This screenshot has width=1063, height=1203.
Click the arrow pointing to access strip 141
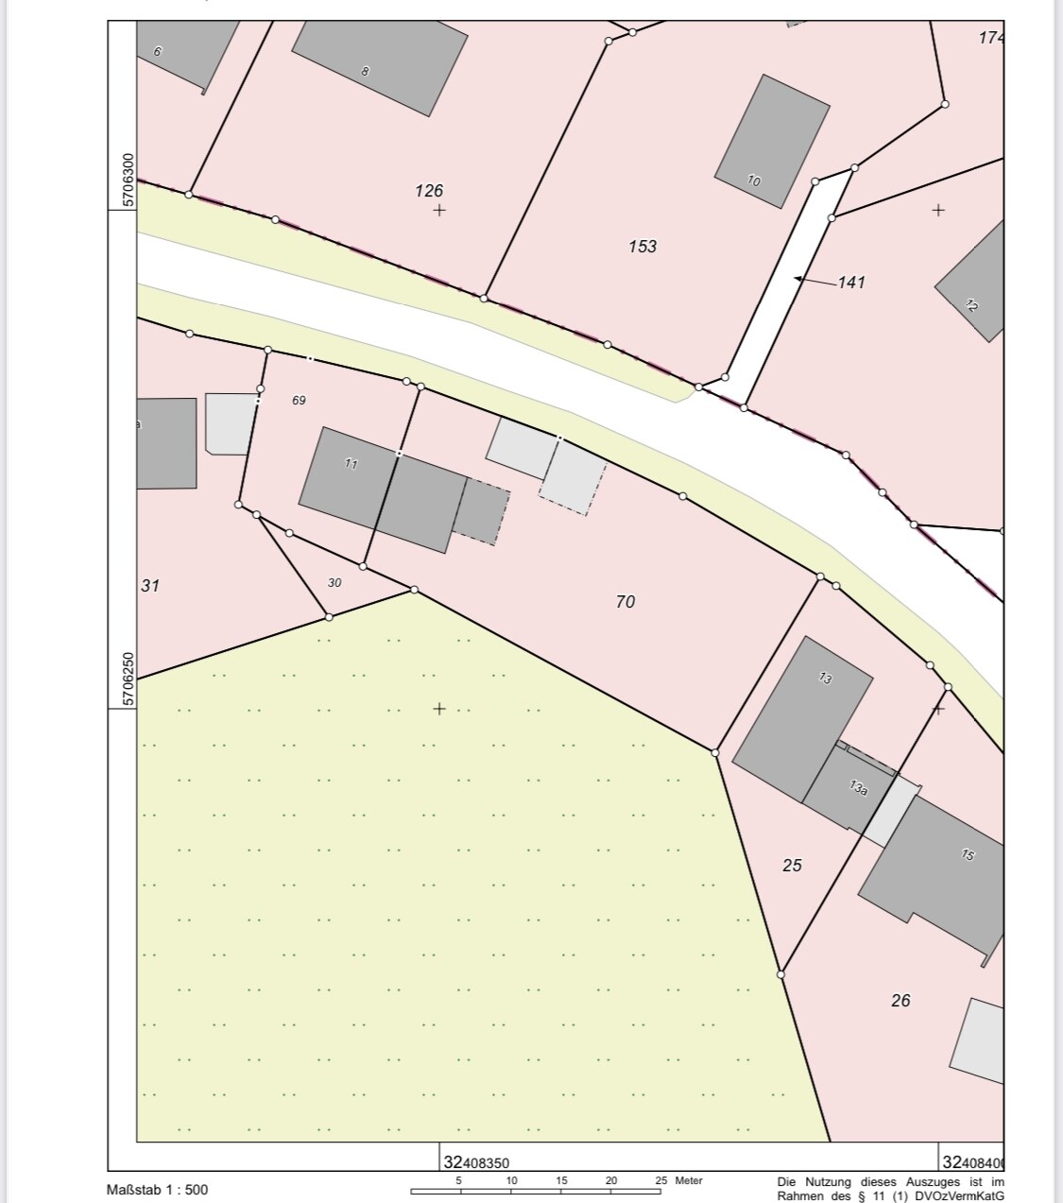tap(814, 280)
